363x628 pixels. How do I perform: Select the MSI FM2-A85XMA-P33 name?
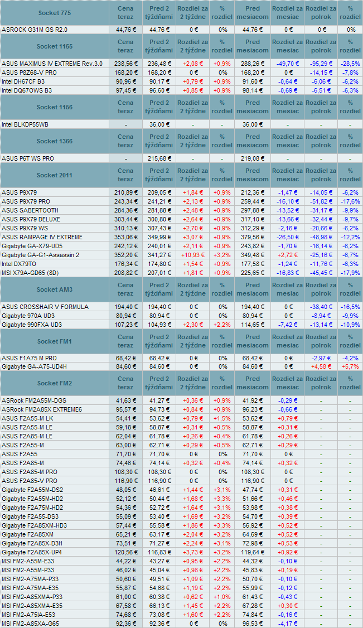click(32, 597)
